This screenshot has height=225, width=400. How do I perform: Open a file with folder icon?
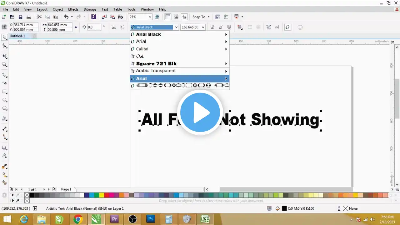coord(12,17)
